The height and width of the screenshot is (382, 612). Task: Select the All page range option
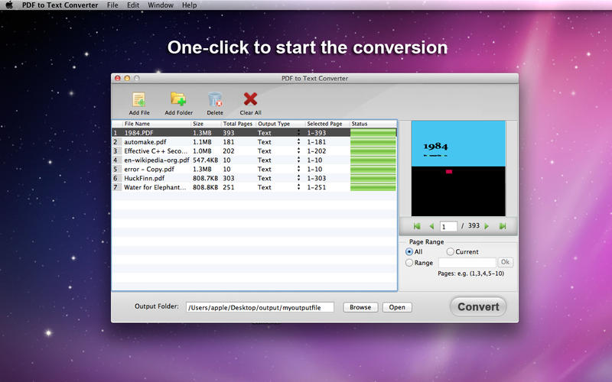click(409, 252)
